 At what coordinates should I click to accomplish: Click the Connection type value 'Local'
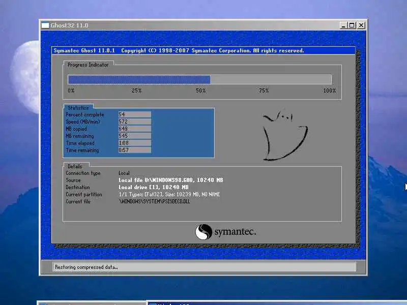pyautogui.click(x=124, y=173)
